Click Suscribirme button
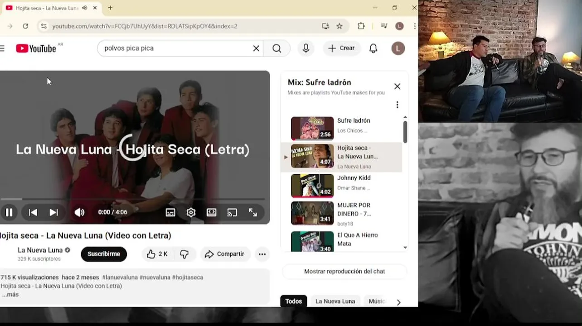 click(x=104, y=254)
